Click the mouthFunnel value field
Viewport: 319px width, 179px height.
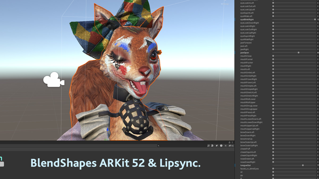pyautogui.click(x=318, y=59)
